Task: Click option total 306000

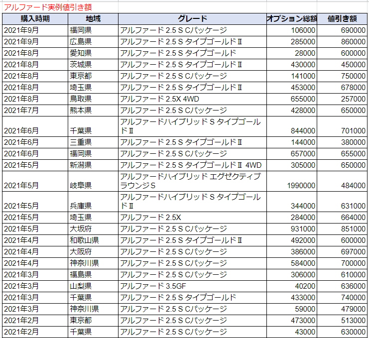Action: point(292,275)
